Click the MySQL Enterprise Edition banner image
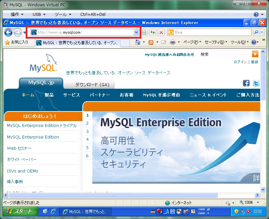The image size is (269, 219). tap(176, 147)
